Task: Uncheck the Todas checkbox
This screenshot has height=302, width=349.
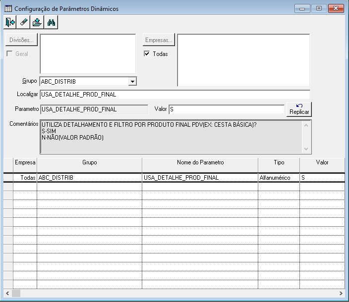Action: (x=147, y=53)
